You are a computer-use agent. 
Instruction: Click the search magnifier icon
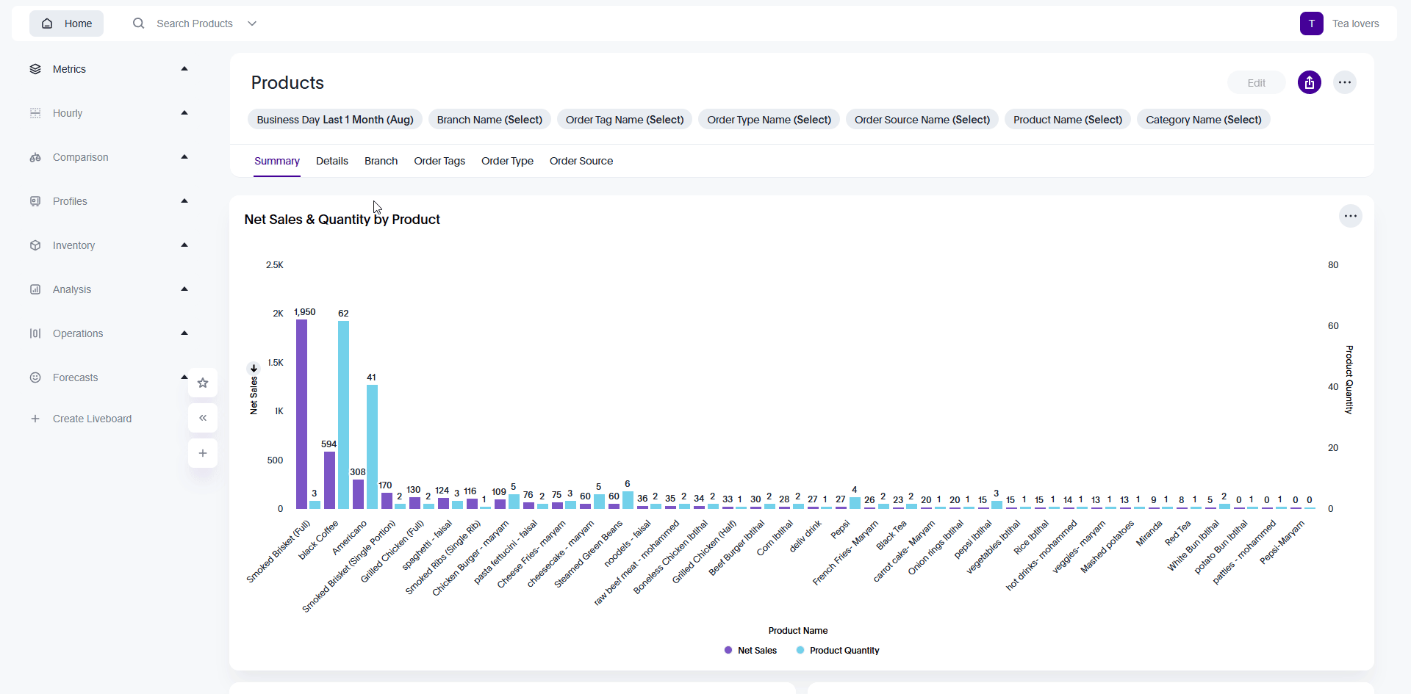[x=138, y=24]
